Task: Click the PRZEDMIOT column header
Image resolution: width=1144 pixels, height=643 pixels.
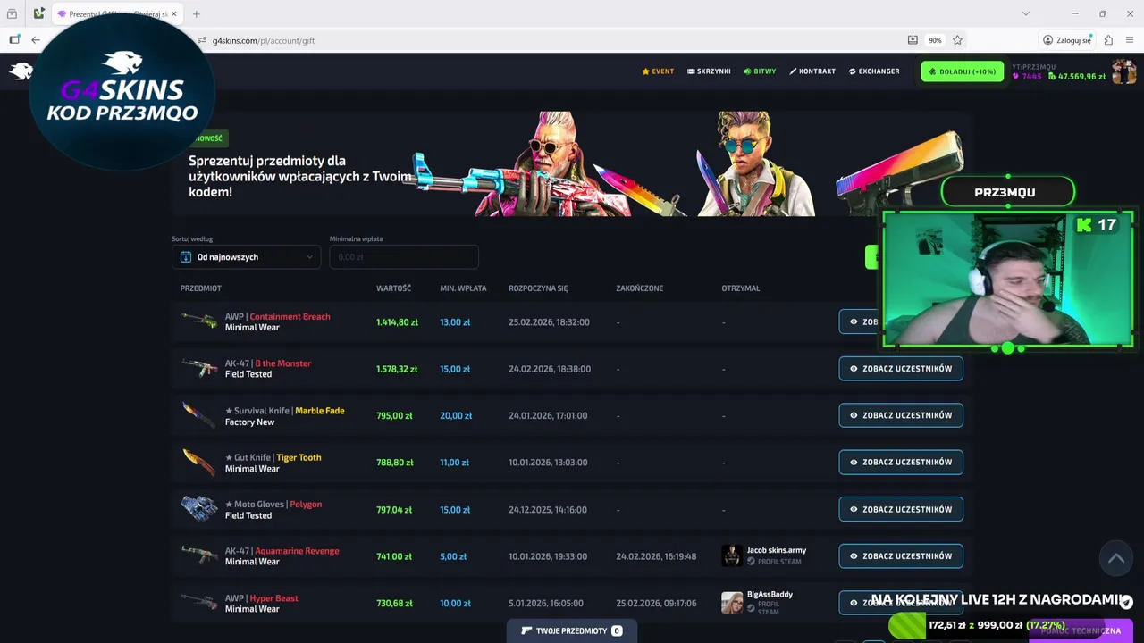Action: (201, 288)
